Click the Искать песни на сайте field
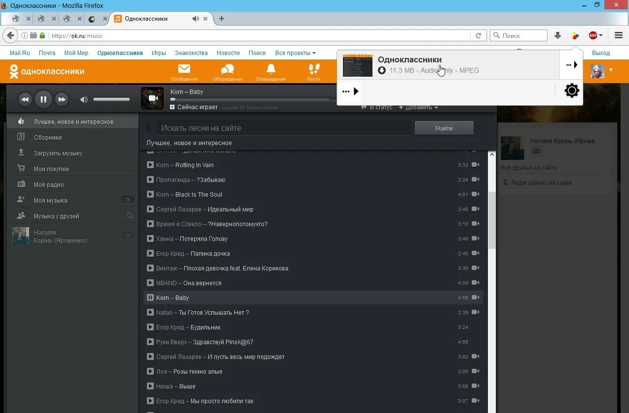The image size is (629, 413). pyautogui.click(x=284, y=128)
